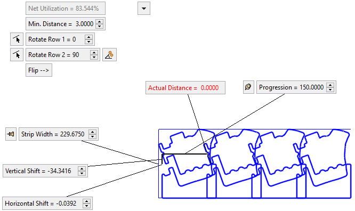Screen dimensions: 355x211
Task: Increase Min. Distance with up arrow
Action: (99, 22)
